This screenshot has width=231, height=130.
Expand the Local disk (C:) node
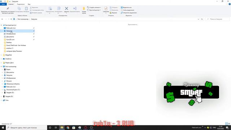pyautogui.click(x=2, y=90)
